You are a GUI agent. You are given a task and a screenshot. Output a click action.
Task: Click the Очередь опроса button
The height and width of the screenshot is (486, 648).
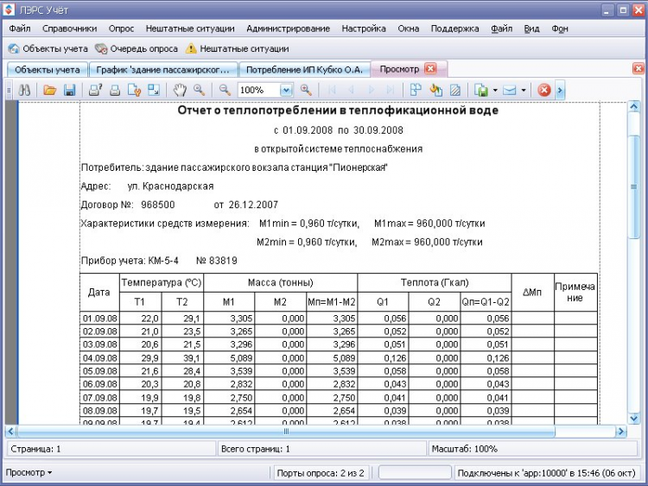(135, 49)
